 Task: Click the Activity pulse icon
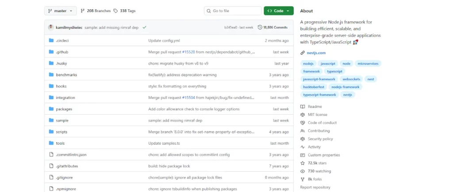click(303, 147)
